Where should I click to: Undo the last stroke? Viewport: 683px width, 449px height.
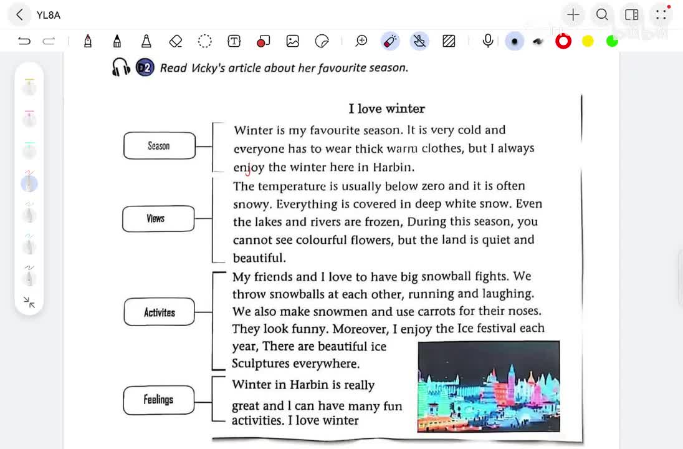click(24, 41)
